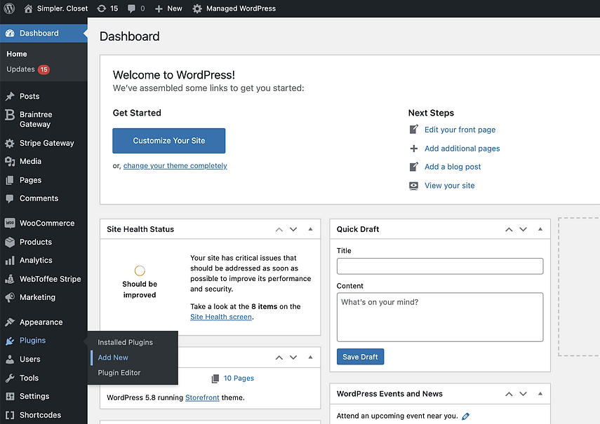Click the edit icon next to Edit your front page
The height and width of the screenshot is (424, 600).
[x=413, y=130]
